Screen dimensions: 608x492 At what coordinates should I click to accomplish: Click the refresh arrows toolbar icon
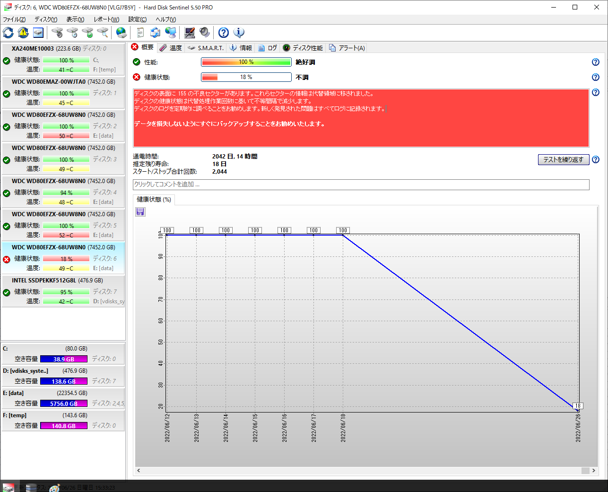[x=8, y=33]
